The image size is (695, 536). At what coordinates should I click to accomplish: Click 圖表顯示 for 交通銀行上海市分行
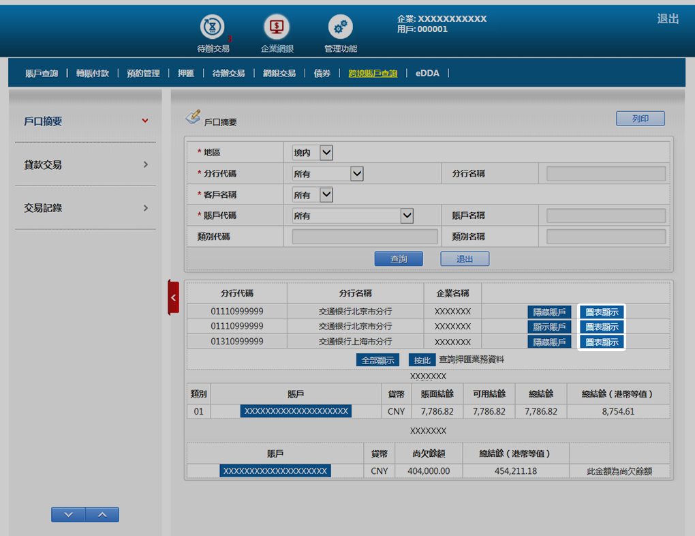[602, 342]
